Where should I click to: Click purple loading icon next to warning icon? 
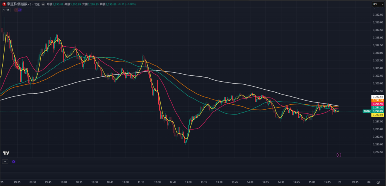point(20,10)
